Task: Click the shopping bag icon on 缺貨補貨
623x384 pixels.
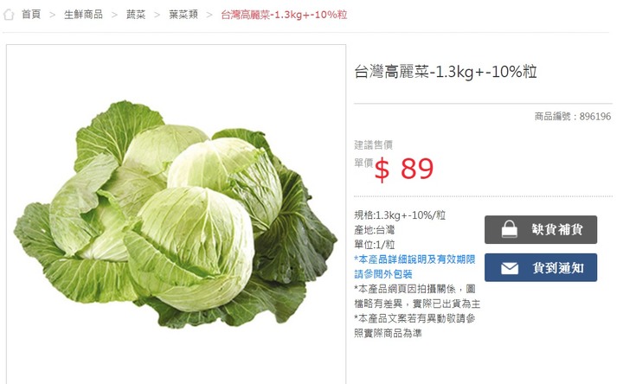Action: [x=510, y=229]
